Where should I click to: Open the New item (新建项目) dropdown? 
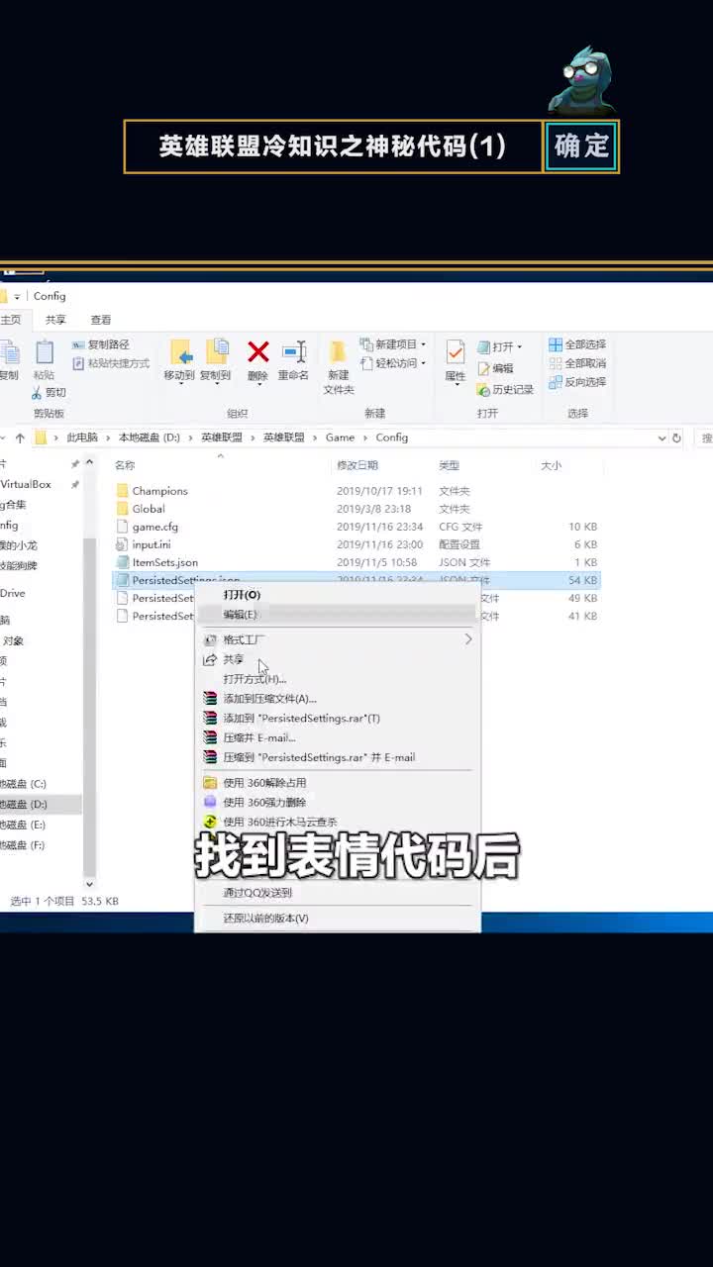click(x=393, y=344)
